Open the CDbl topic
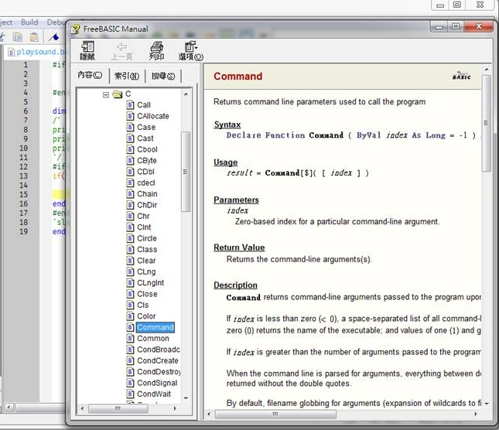The height and width of the screenshot is (430, 499). [145, 172]
